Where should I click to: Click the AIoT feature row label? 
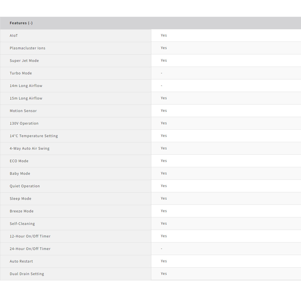click(14, 36)
